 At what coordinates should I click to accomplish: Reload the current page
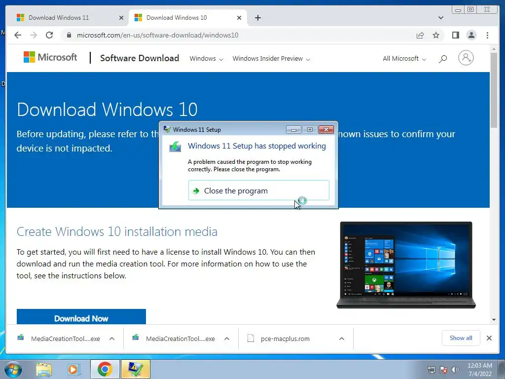point(49,35)
